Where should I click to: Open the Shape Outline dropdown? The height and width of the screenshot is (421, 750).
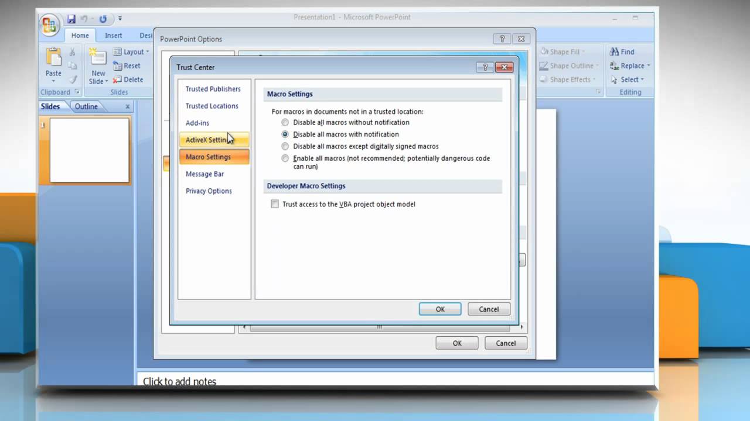point(569,65)
